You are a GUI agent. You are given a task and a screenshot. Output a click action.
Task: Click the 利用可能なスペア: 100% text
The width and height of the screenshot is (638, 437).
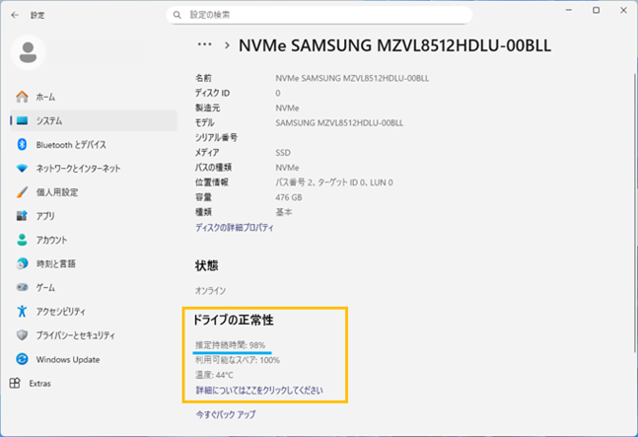tap(238, 360)
